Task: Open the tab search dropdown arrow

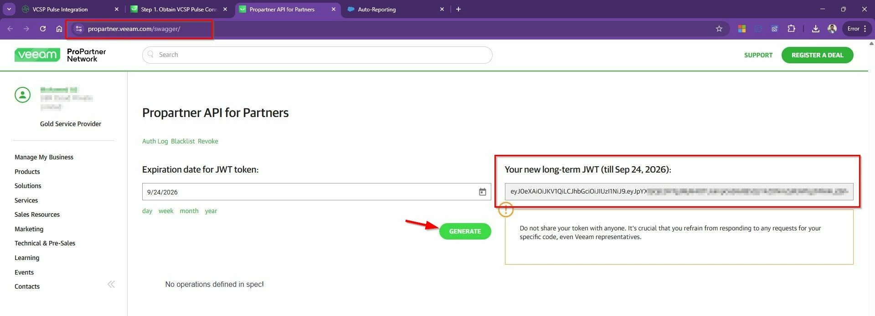Action: tap(9, 9)
